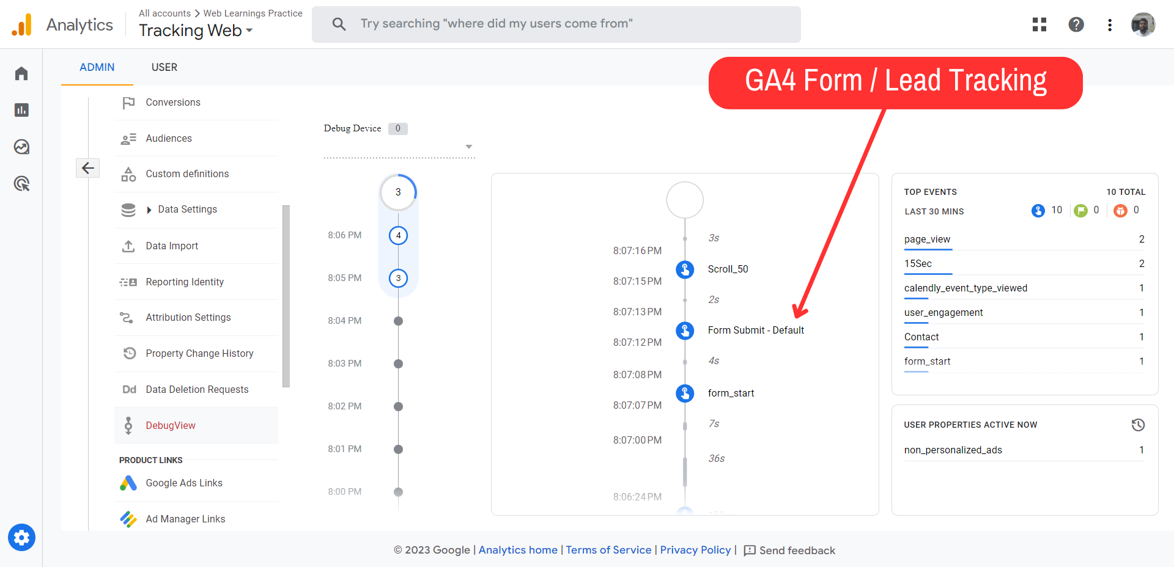Open the Home icon in left sidebar
The width and height of the screenshot is (1174, 567).
click(x=21, y=73)
